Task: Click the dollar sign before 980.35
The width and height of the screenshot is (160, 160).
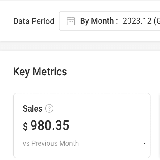Action: [25, 126]
